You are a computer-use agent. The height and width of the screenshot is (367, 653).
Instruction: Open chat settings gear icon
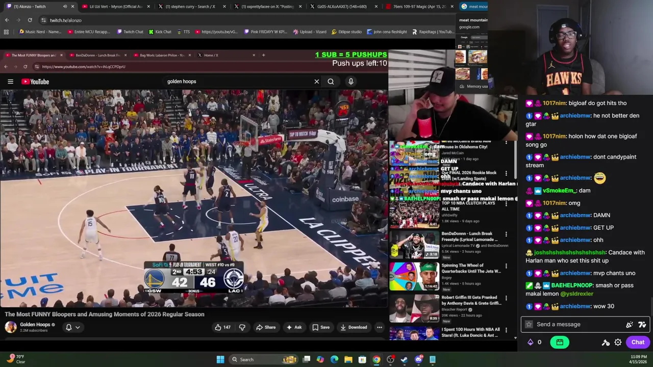pos(618,343)
